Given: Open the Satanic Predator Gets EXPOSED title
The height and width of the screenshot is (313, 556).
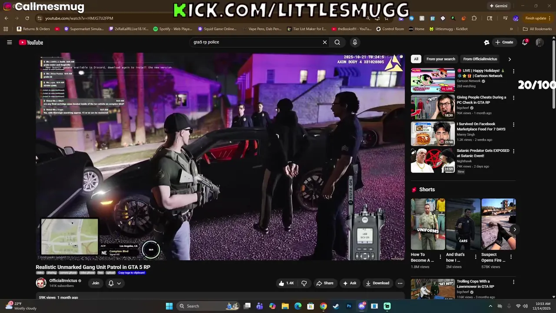Looking at the screenshot, I should [x=483, y=153].
